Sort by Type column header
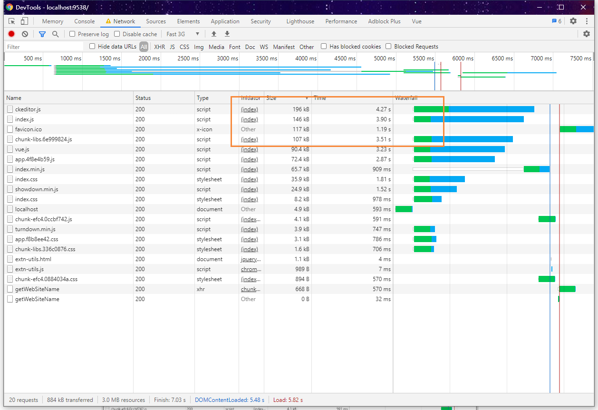 217,98
